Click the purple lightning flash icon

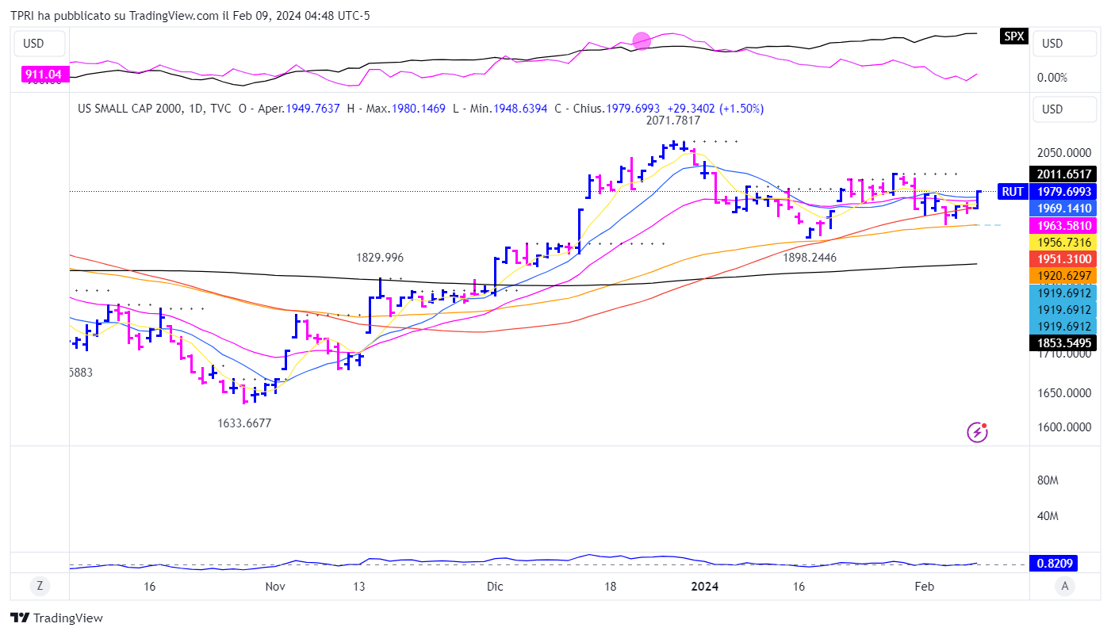point(978,432)
